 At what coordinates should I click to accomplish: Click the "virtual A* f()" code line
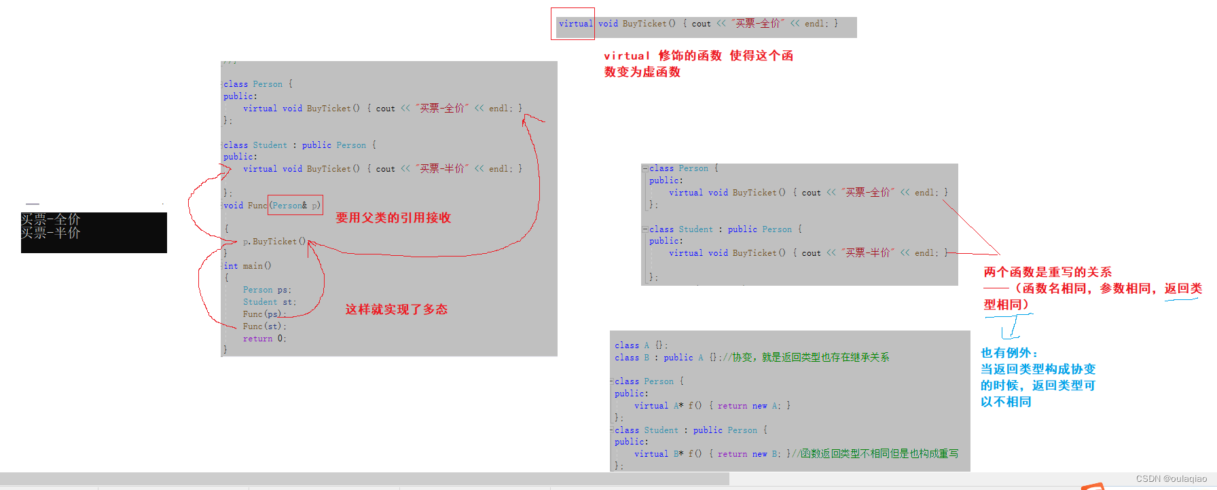click(x=712, y=406)
